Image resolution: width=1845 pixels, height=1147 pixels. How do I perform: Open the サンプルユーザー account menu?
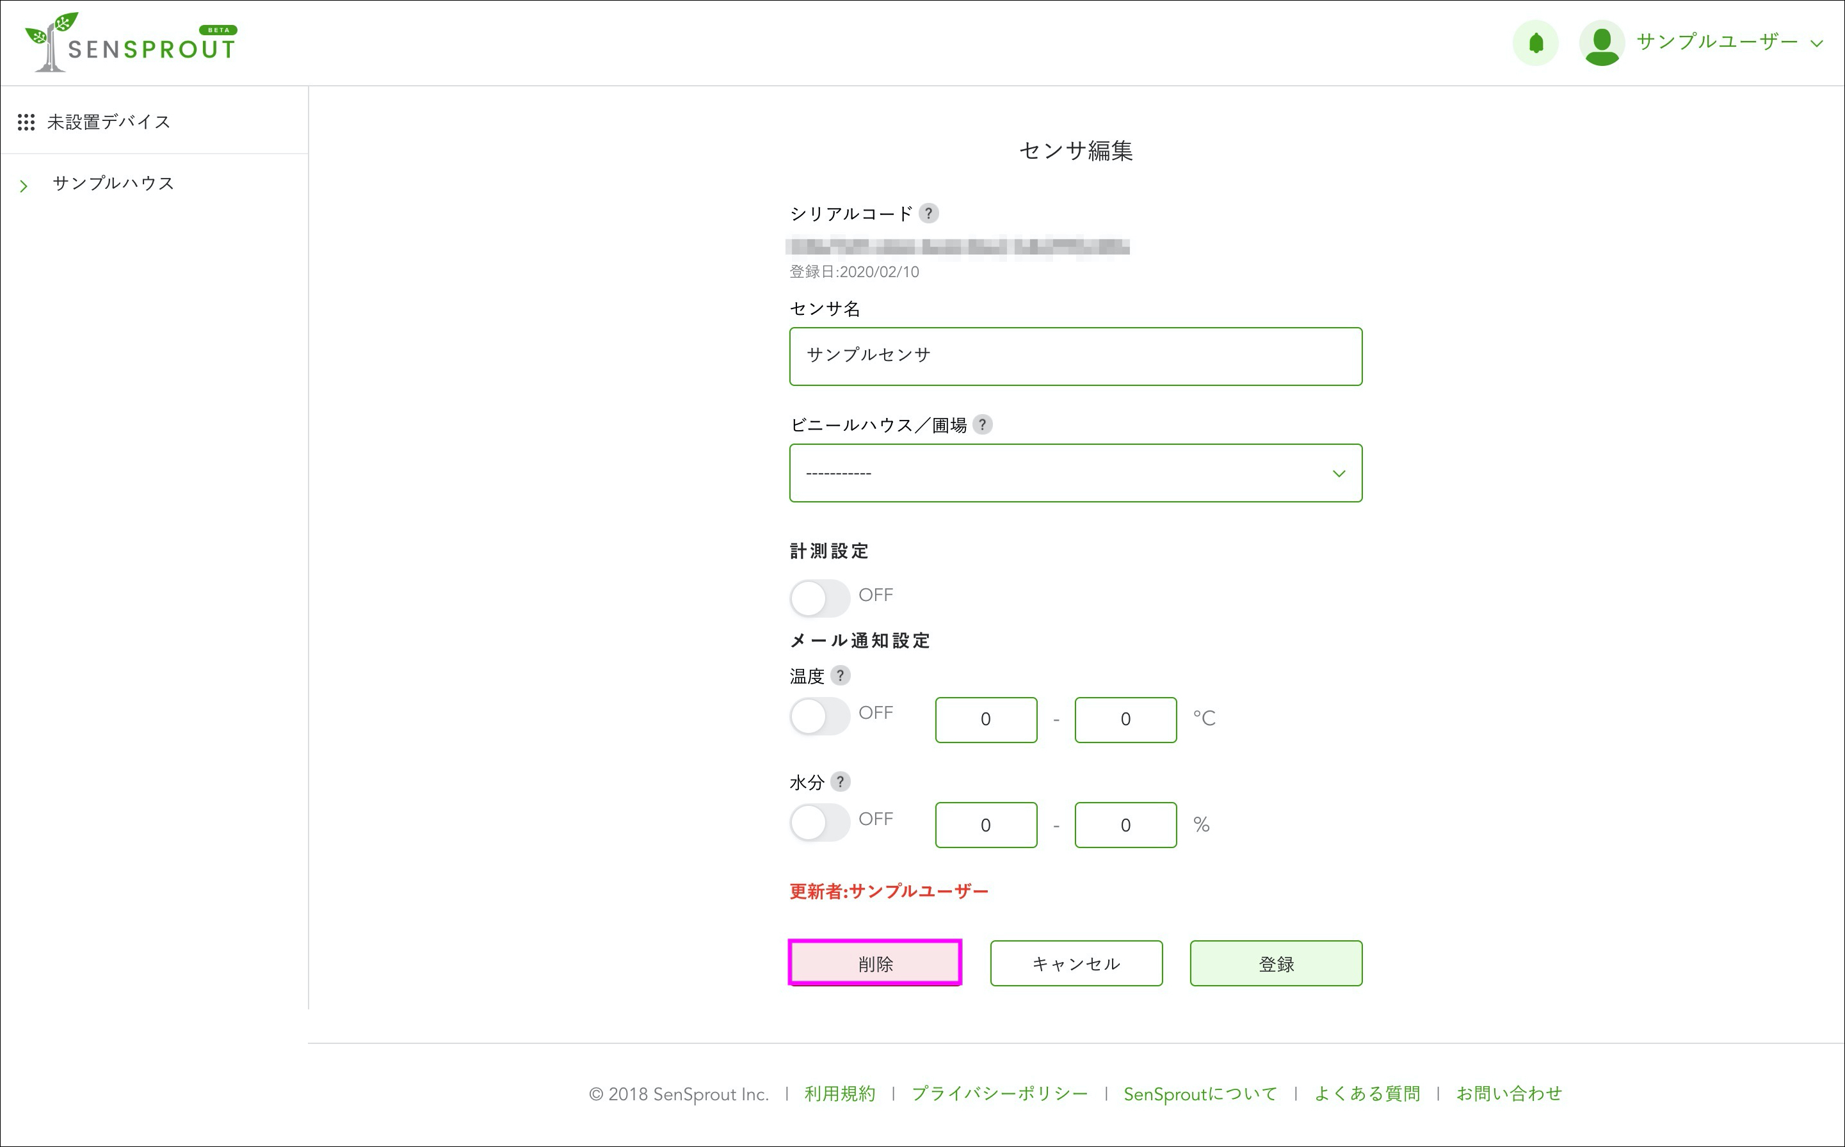coord(1729,42)
